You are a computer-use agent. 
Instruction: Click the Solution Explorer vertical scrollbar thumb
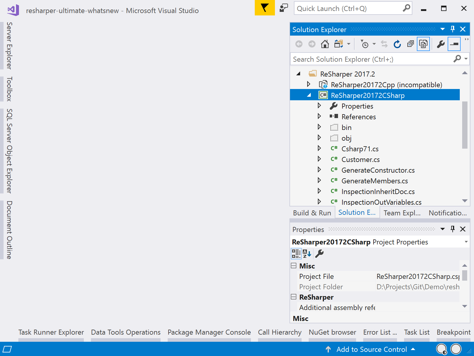pyautogui.click(x=465, y=125)
